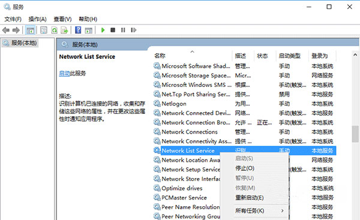The width and height of the screenshot is (360, 220).
Task: Click the 服务(本地) panel header
Action: pyautogui.click(x=85, y=45)
